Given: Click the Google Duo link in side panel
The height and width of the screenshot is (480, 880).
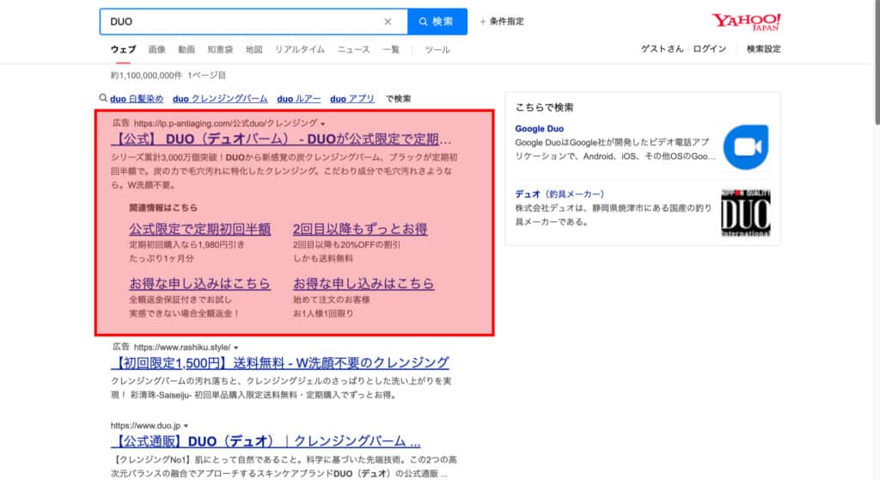Looking at the screenshot, I should click(540, 129).
